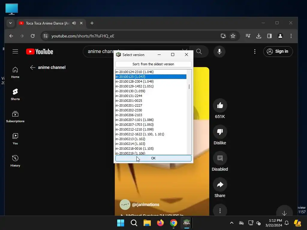307x230 pixels.
Task: Open Subscriptions in YouTube sidebar
Action: 15,117
